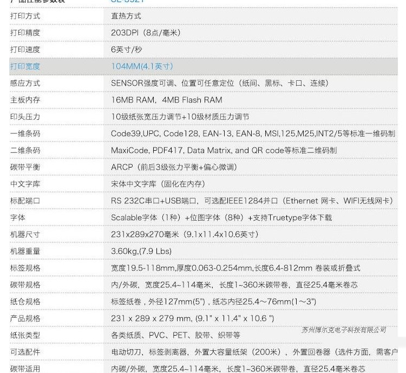Screen dimensions: 406x373
Task: Select the 印头压力 label
Action: point(25,117)
